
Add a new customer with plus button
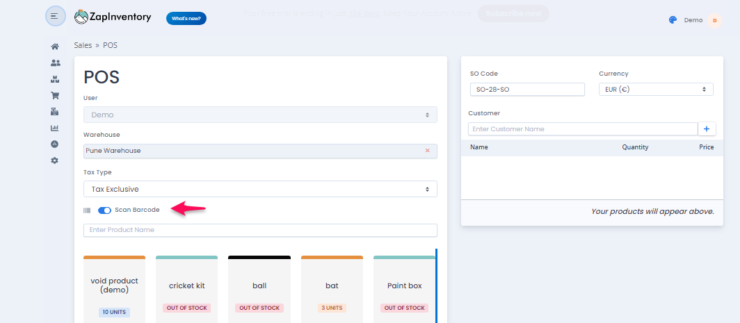pyautogui.click(x=707, y=129)
